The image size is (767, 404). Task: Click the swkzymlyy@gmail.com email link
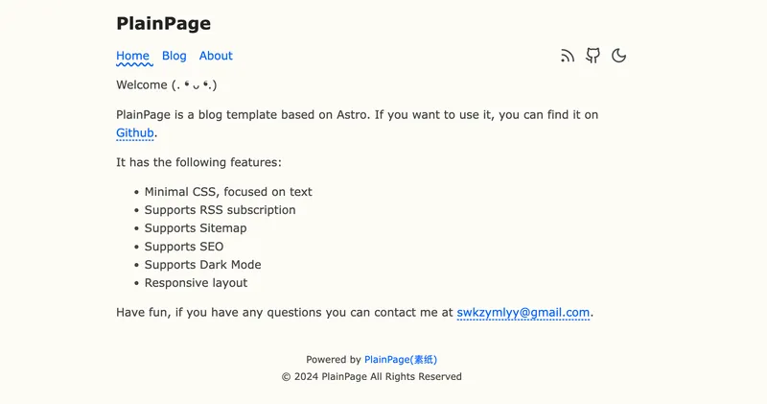(523, 312)
